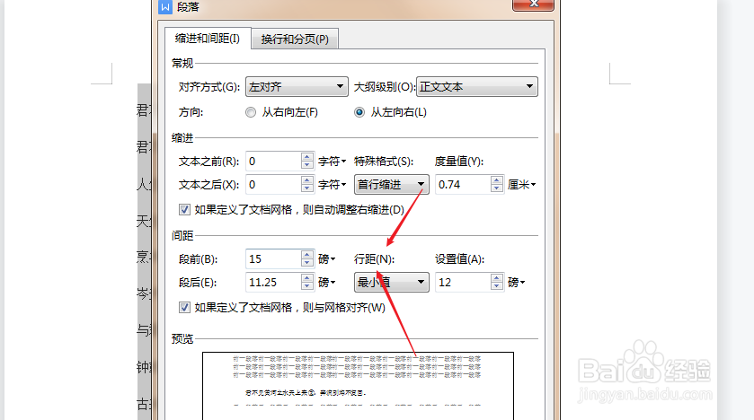Viewport: 754px width, 420px height.
Task: Switch to the 换行和分页(P) tab
Action: 295,39
